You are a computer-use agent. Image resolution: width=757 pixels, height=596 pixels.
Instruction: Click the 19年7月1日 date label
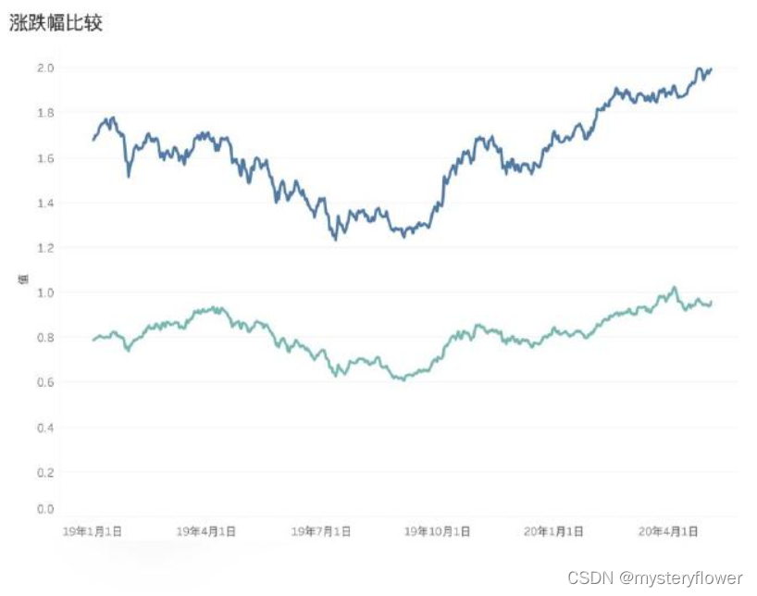(321, 532)
